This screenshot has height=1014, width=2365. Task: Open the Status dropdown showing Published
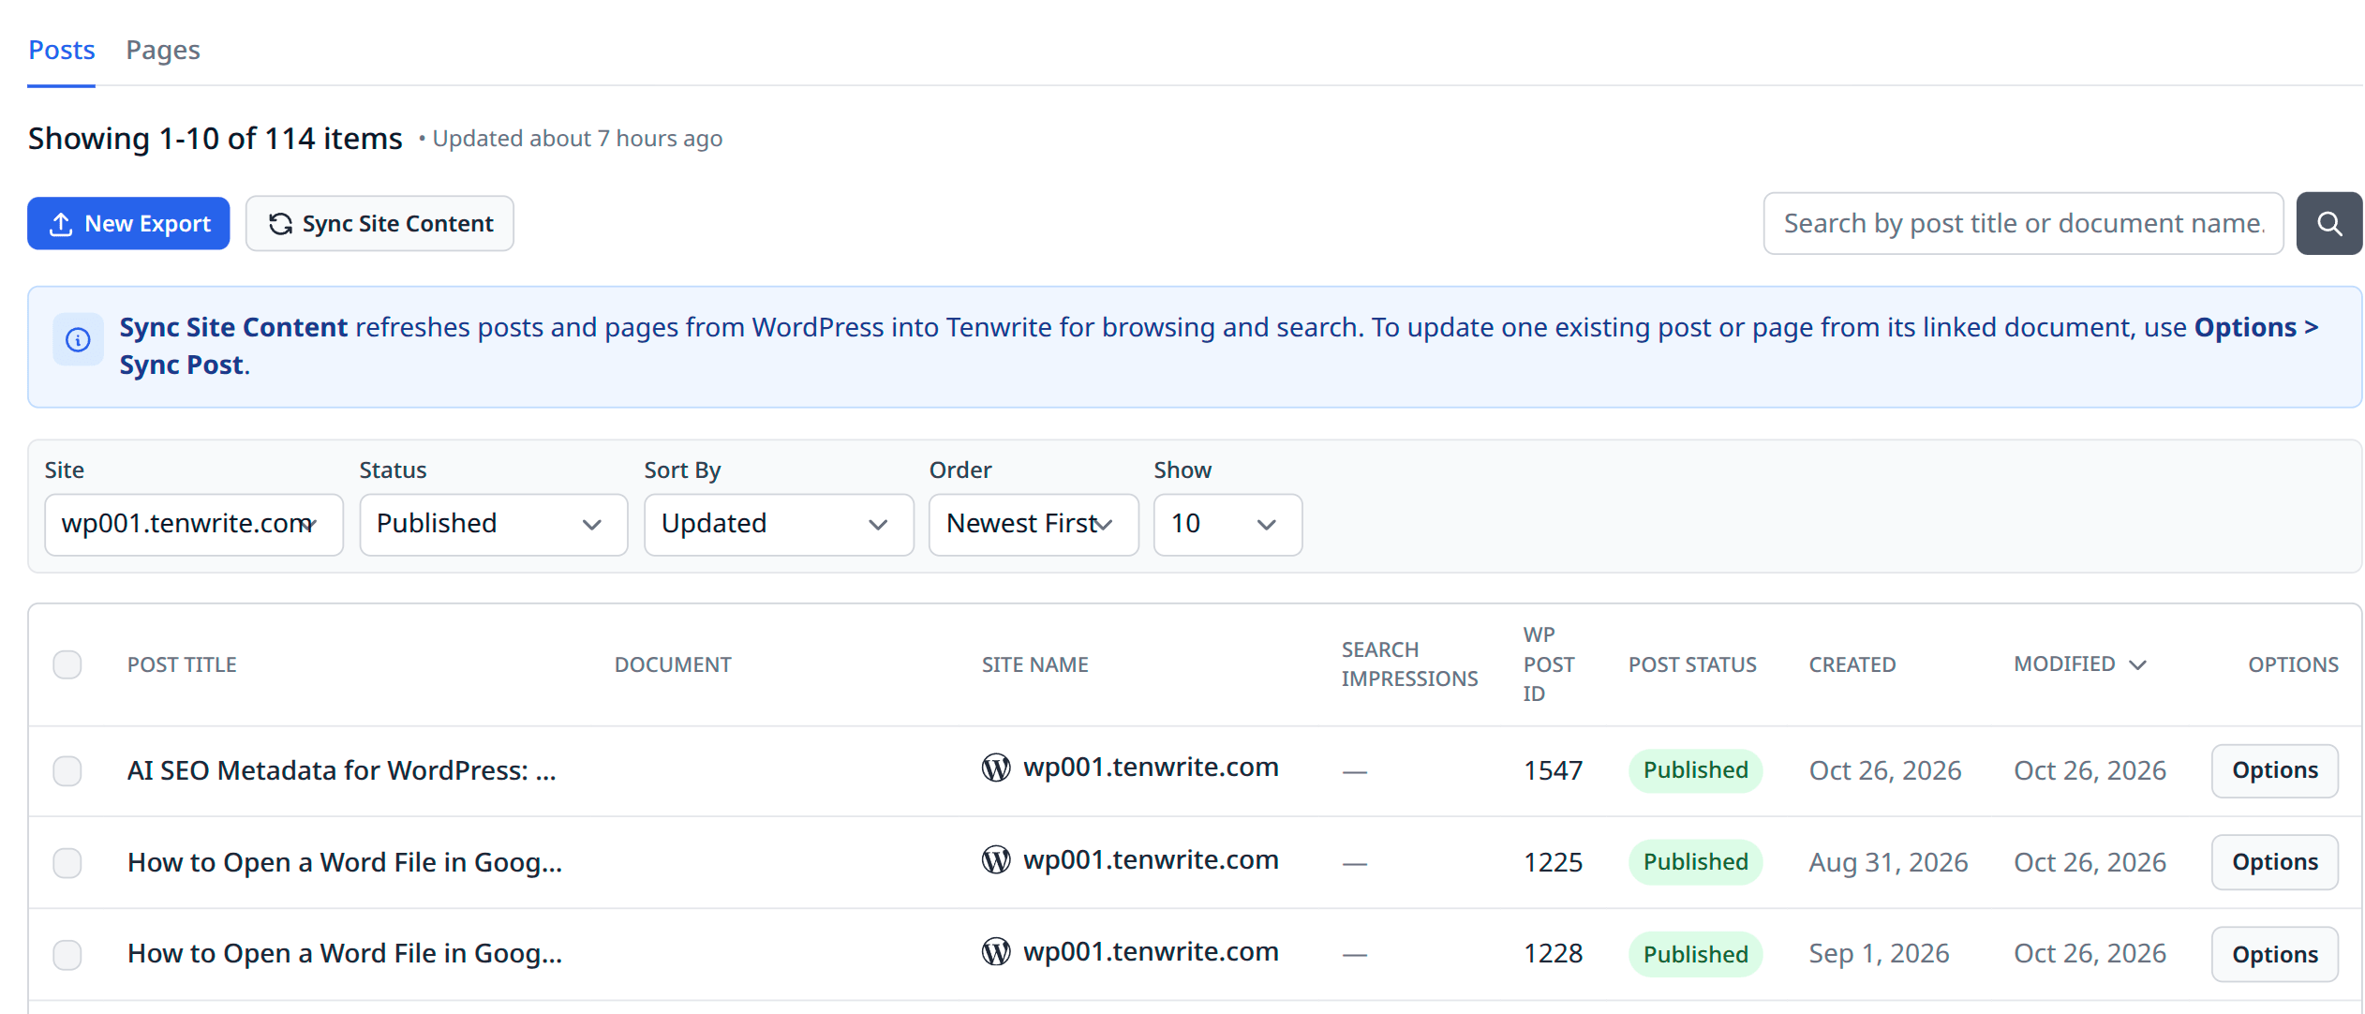pos(494,524)
